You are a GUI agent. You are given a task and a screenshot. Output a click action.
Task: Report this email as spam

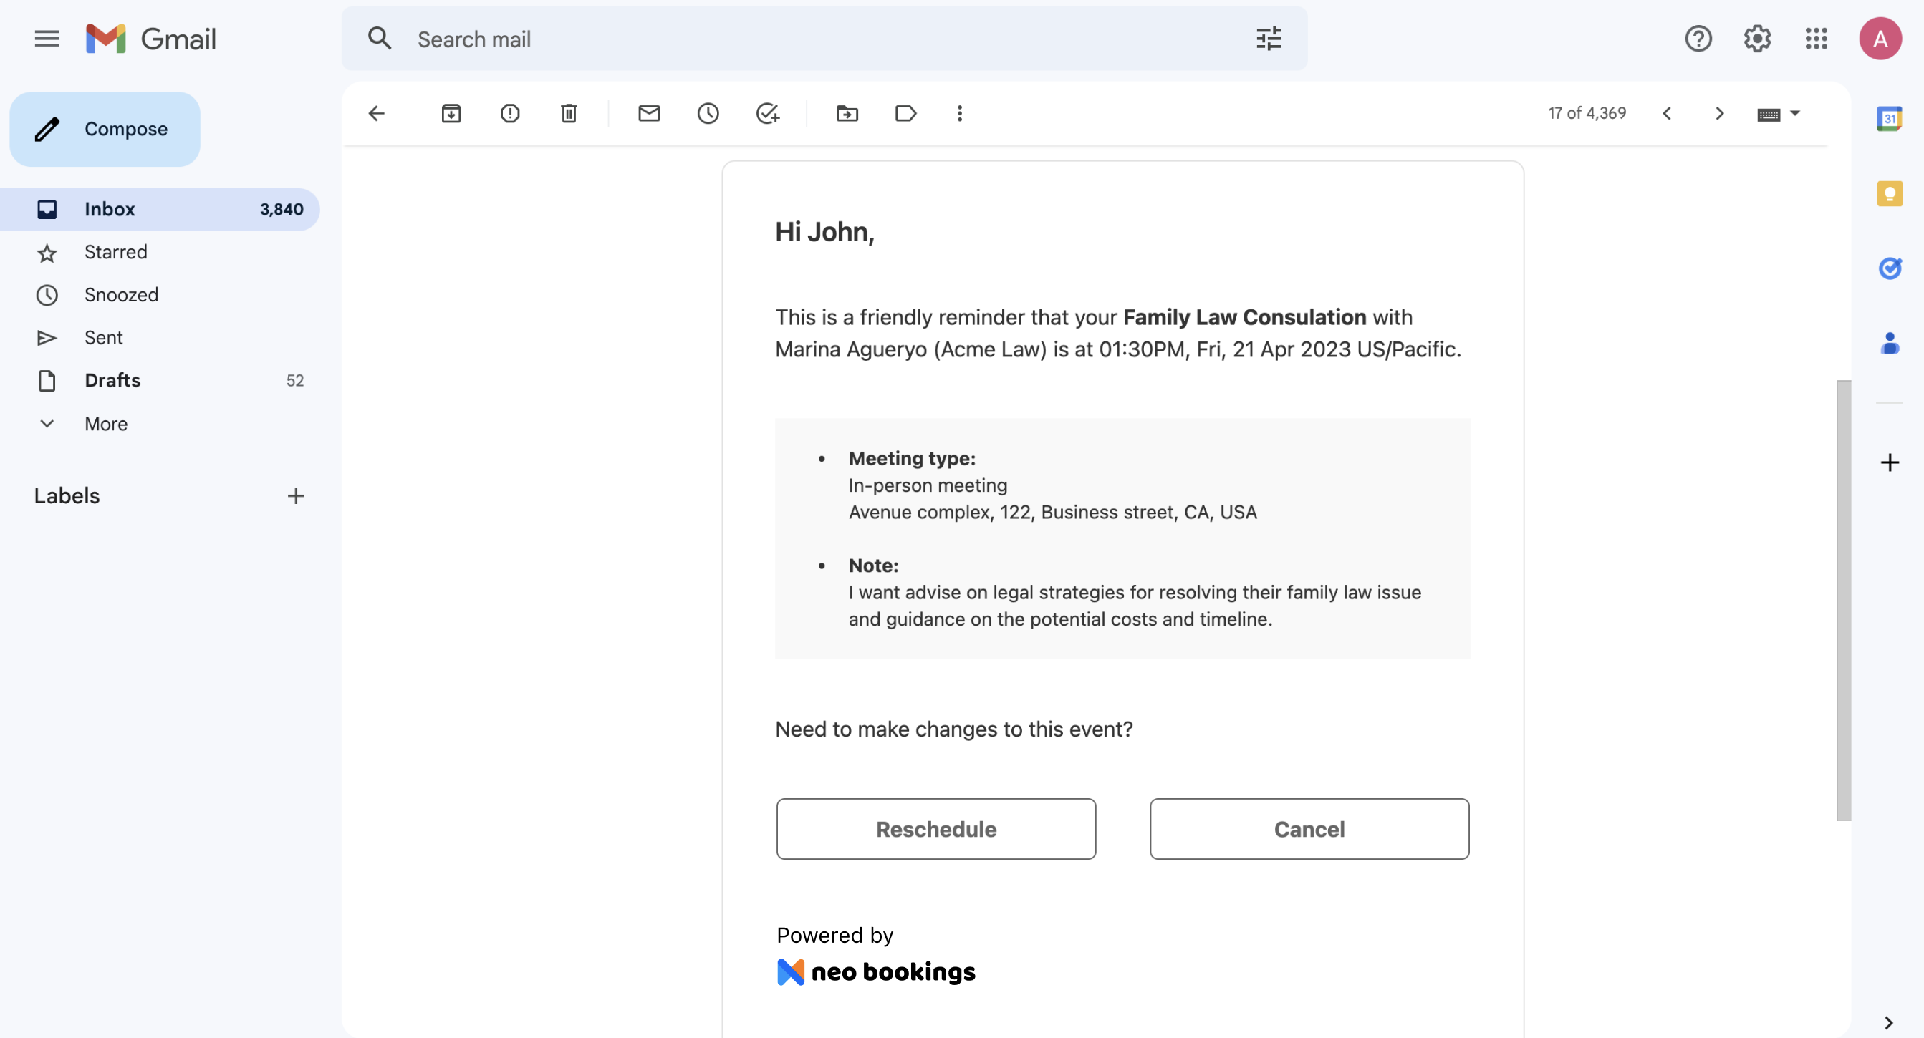(509, 113)
